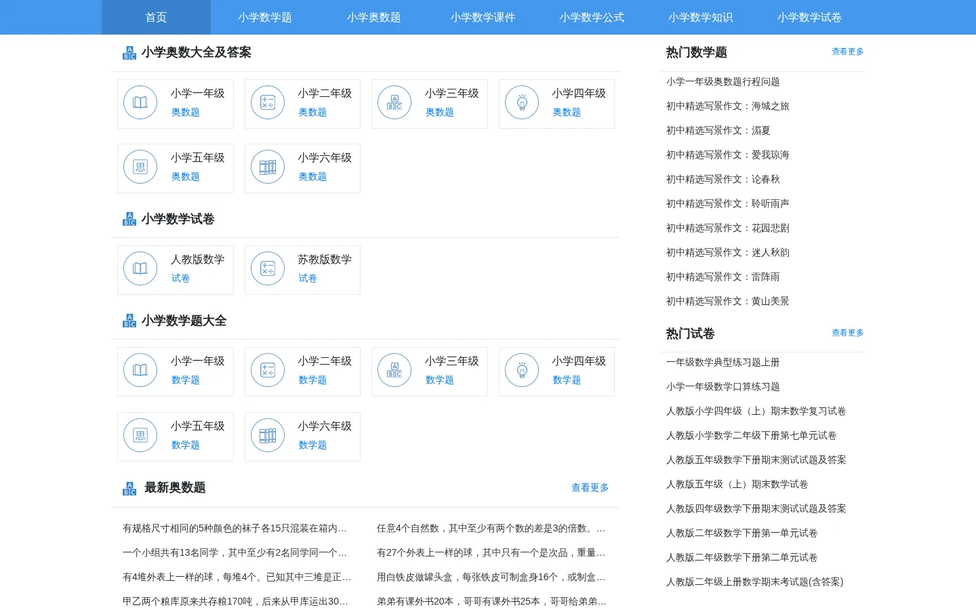Open the 小学数学知识 navigation tab
Screen dimensions: 976x610
[x=701, y=17]
